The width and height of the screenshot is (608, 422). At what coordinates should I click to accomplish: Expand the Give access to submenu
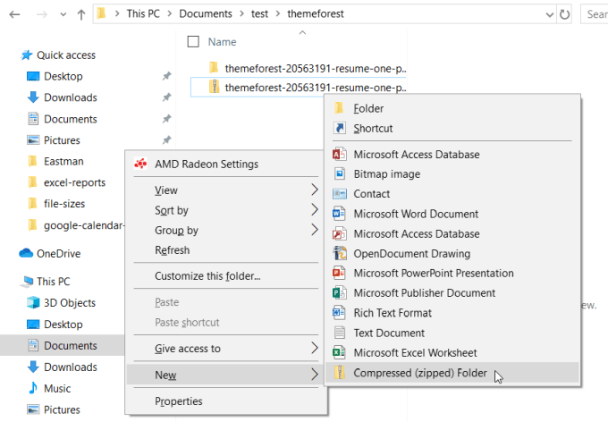[x=226, y=349]
